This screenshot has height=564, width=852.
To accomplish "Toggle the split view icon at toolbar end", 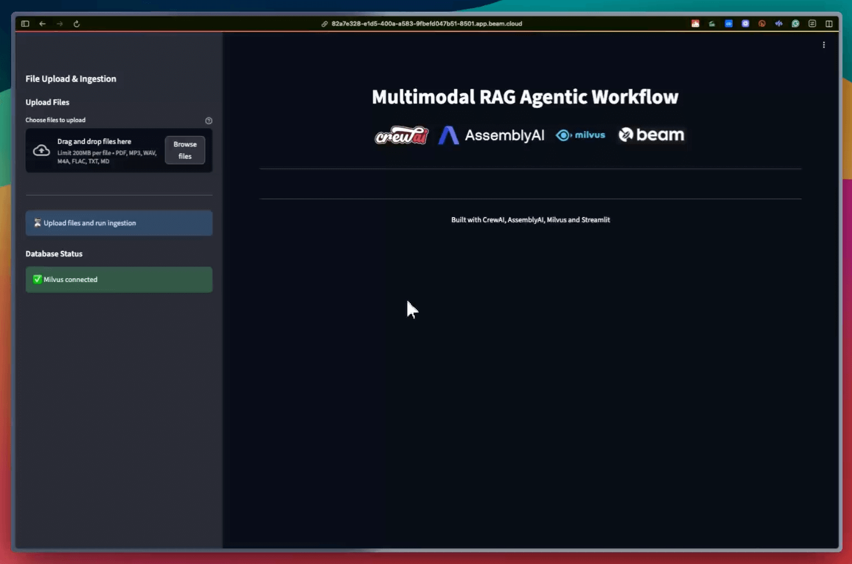I will point(829,23).
